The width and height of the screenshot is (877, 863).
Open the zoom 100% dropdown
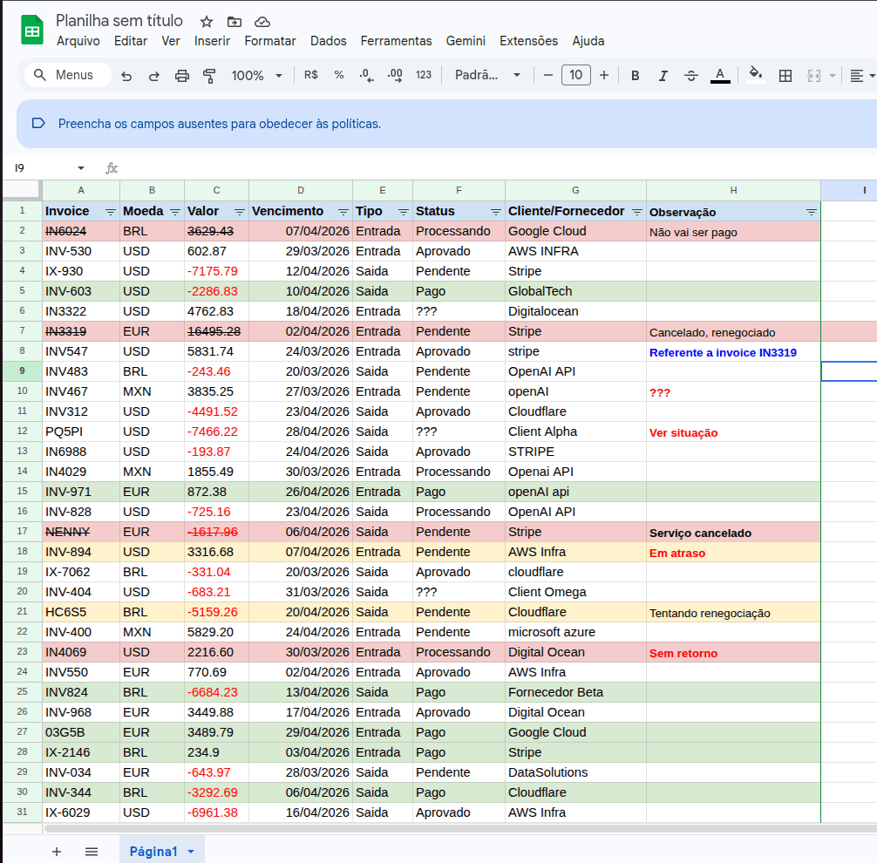(x=257, y=76)
